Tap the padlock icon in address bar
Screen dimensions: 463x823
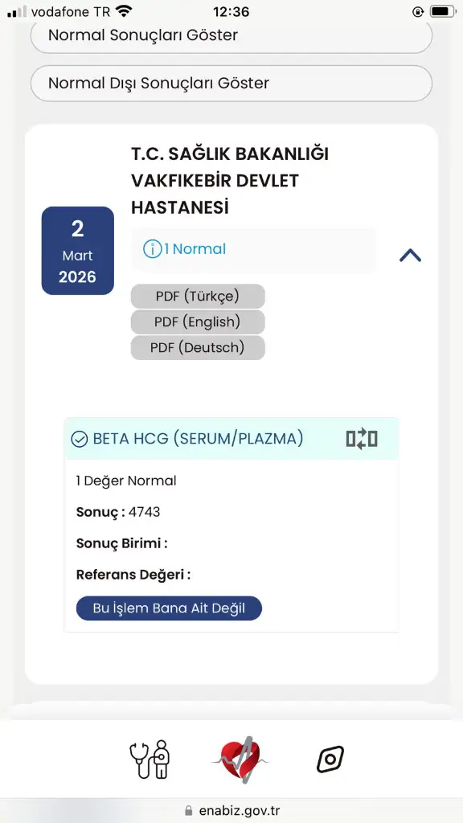click(x=189, y=810)
